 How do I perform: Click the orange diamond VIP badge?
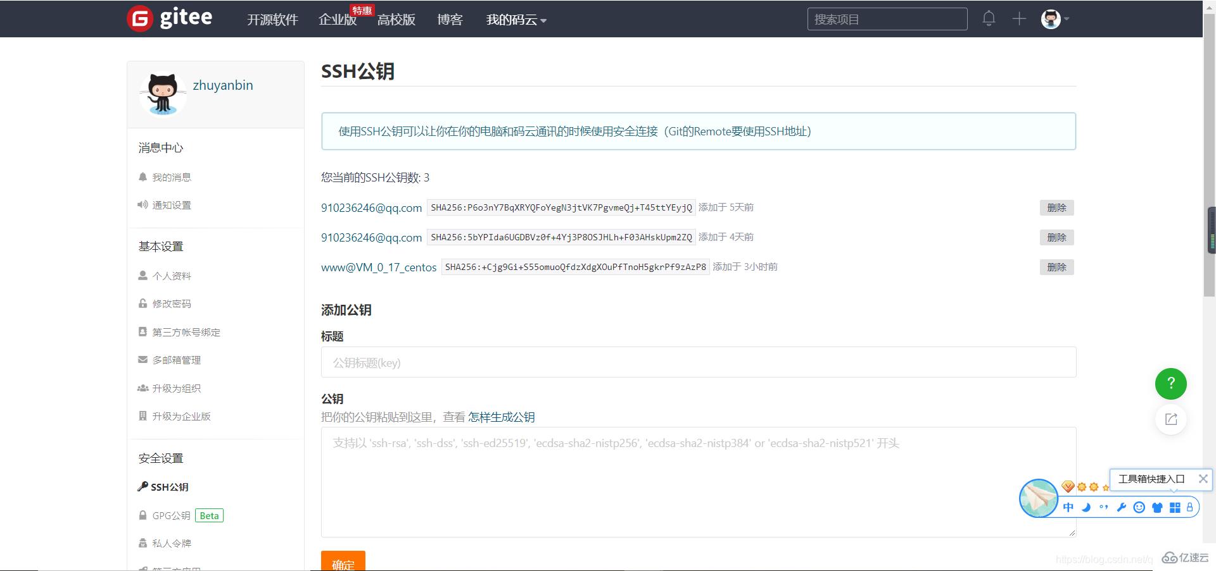click(1068, 486)
